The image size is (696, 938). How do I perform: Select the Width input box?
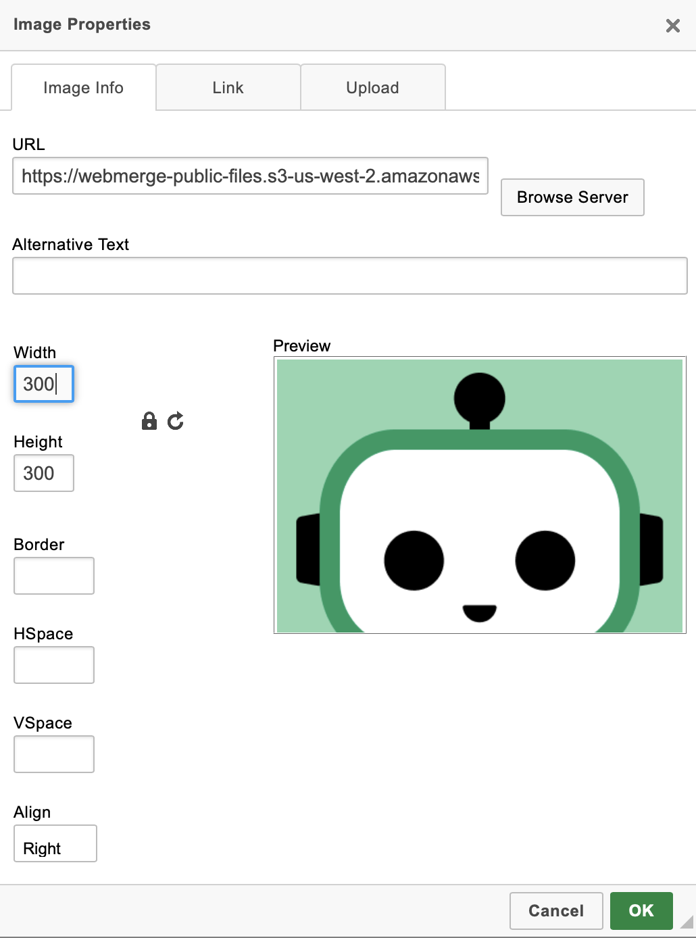[44, 385]
